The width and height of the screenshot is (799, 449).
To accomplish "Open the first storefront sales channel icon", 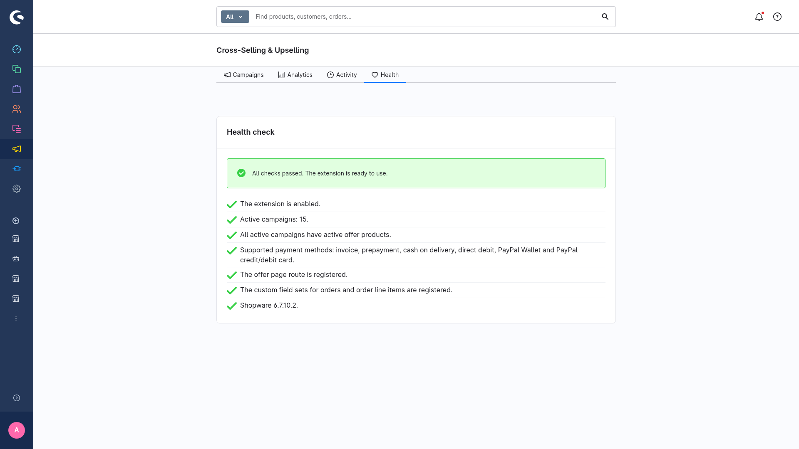I will [x=16, y=239].
